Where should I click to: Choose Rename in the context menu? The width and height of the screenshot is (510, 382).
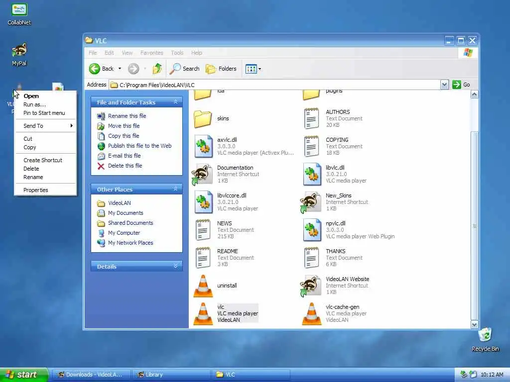tap(45, 177)
